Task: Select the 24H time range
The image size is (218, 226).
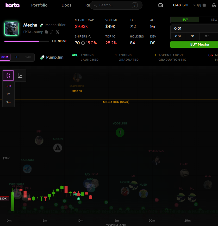Action: [28, 57]
